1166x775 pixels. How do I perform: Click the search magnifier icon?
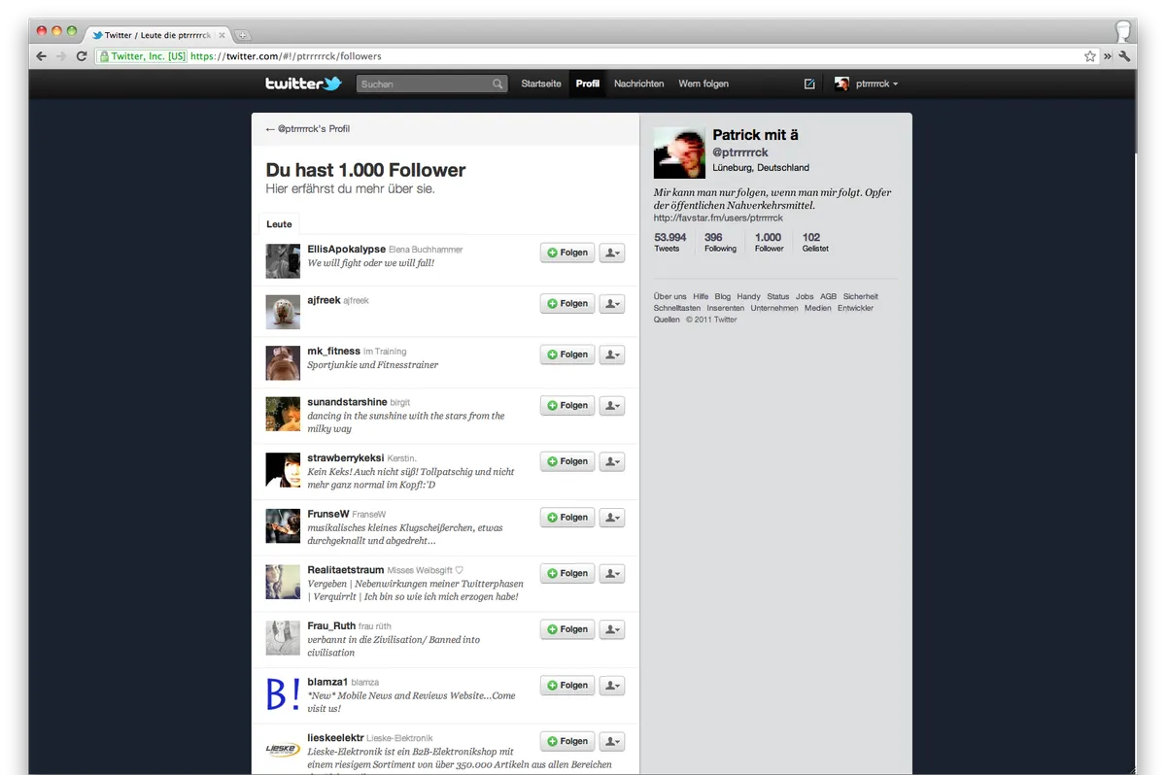point(497,84)
